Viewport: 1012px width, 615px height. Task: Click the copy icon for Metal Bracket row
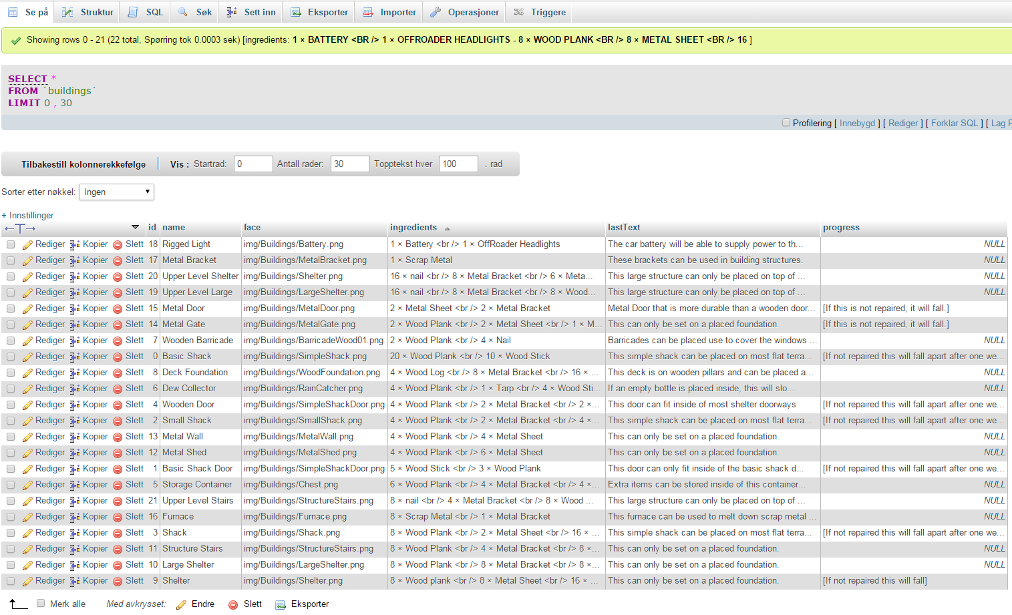75,260
